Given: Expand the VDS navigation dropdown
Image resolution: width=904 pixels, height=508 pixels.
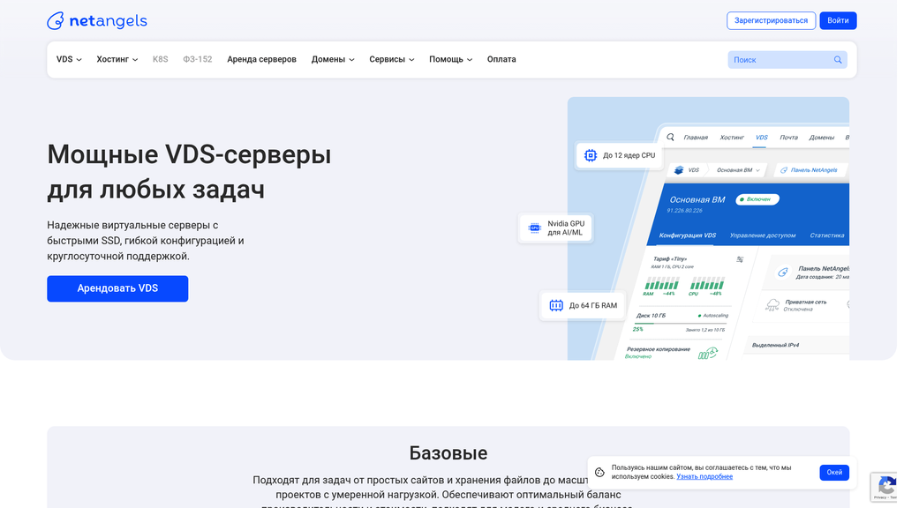Looking at the screenshot, I should [68, 59].
